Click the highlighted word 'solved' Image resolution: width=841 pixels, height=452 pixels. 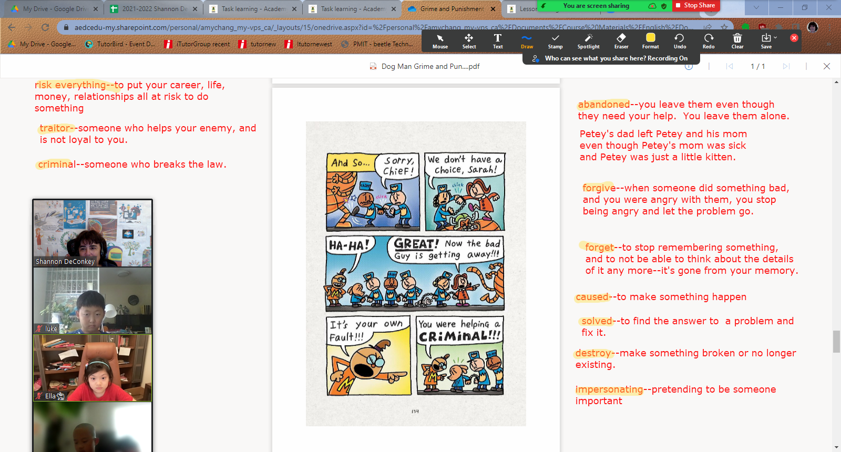coord(597,321)
